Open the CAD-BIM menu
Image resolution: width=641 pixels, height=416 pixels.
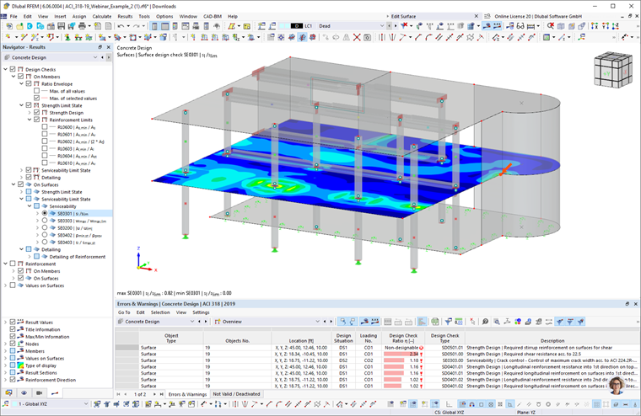pyautogui.click(x=213, y=16)
